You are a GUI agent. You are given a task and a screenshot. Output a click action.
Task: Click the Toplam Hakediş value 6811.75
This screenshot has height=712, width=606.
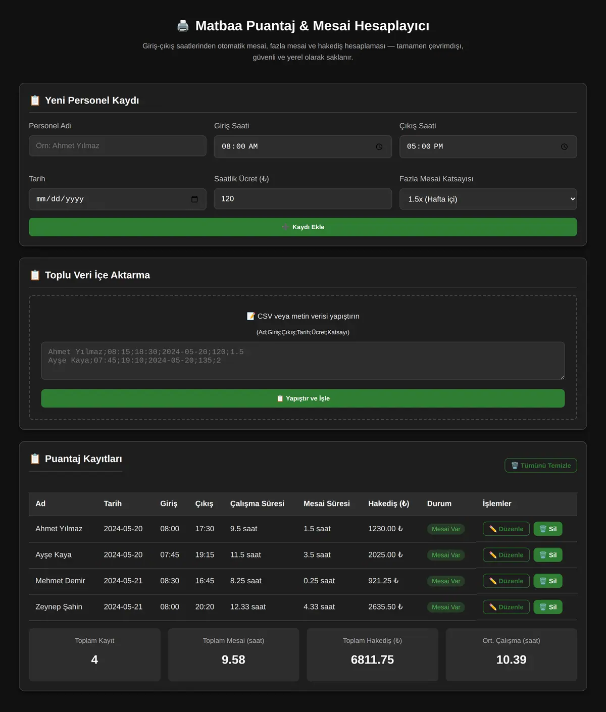(372, 659)
